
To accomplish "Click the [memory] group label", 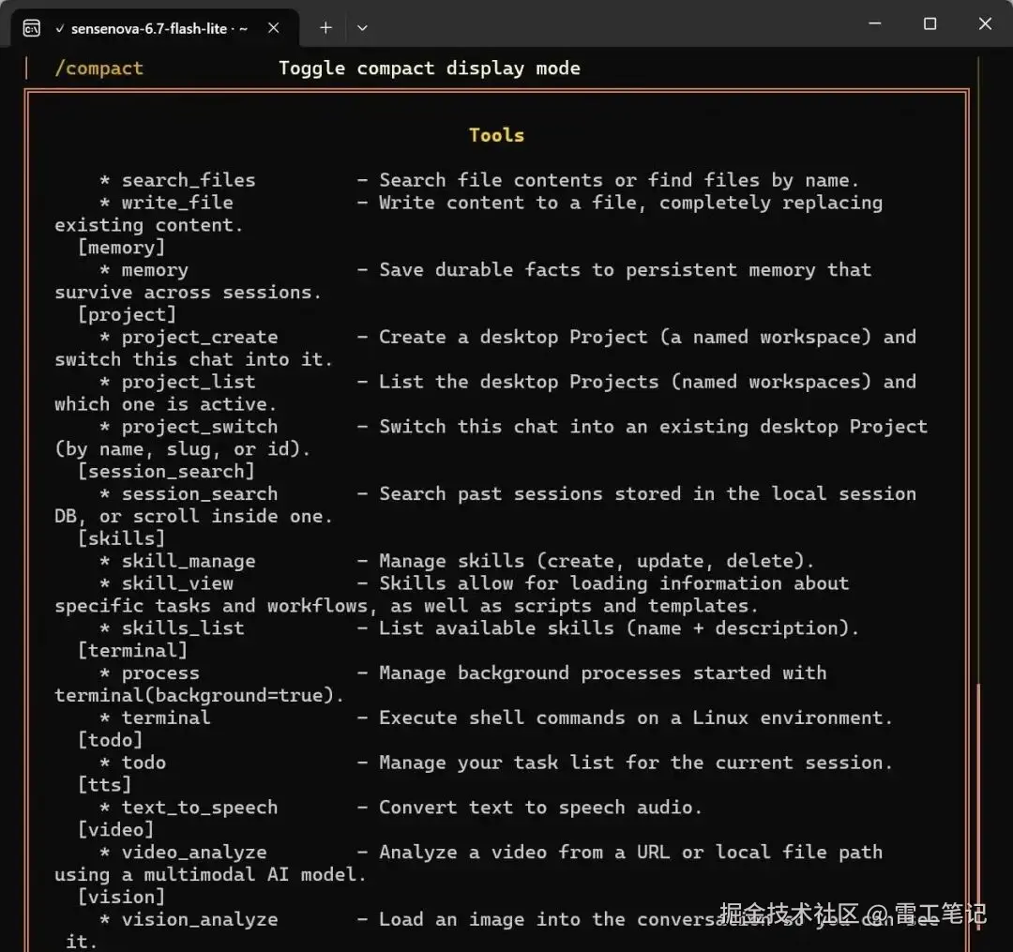I will click(121, 248).
